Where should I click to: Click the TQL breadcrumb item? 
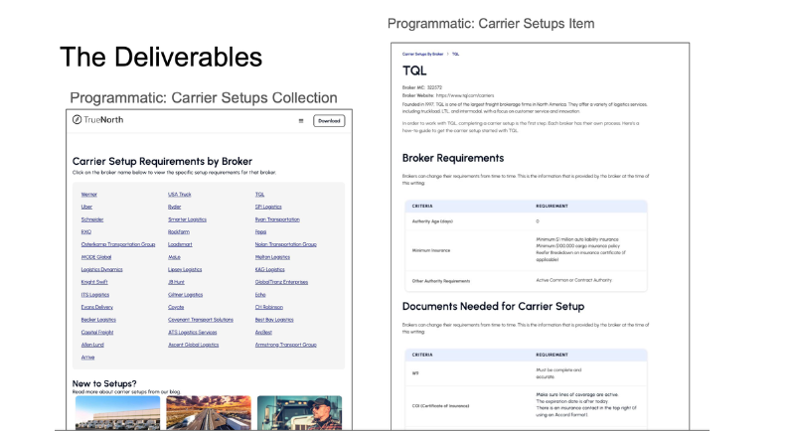(x=455, y=54)
